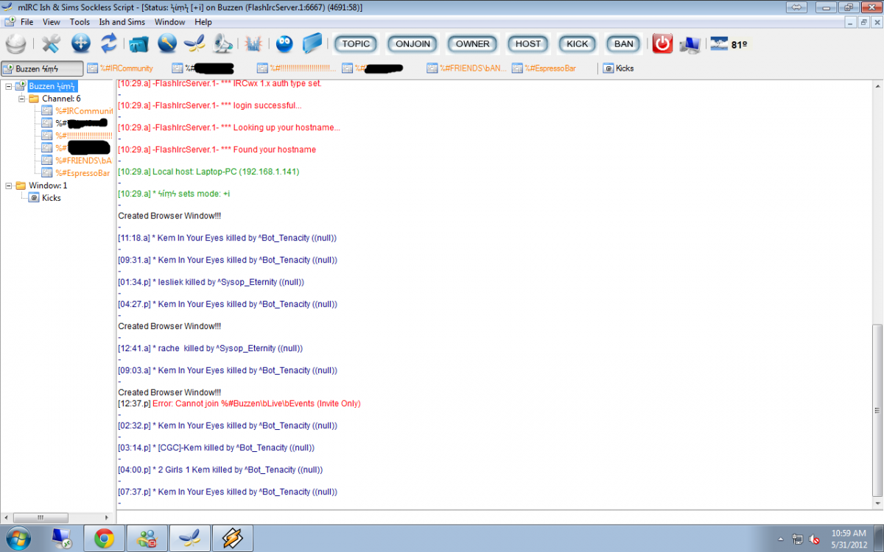This screenshot has height=552, width=884.
Task: Click the blue key icon in toolbar
Action: (167, 43)
